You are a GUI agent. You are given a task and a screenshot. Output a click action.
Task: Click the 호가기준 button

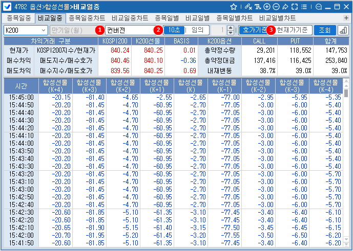click(x=253, y=30)
